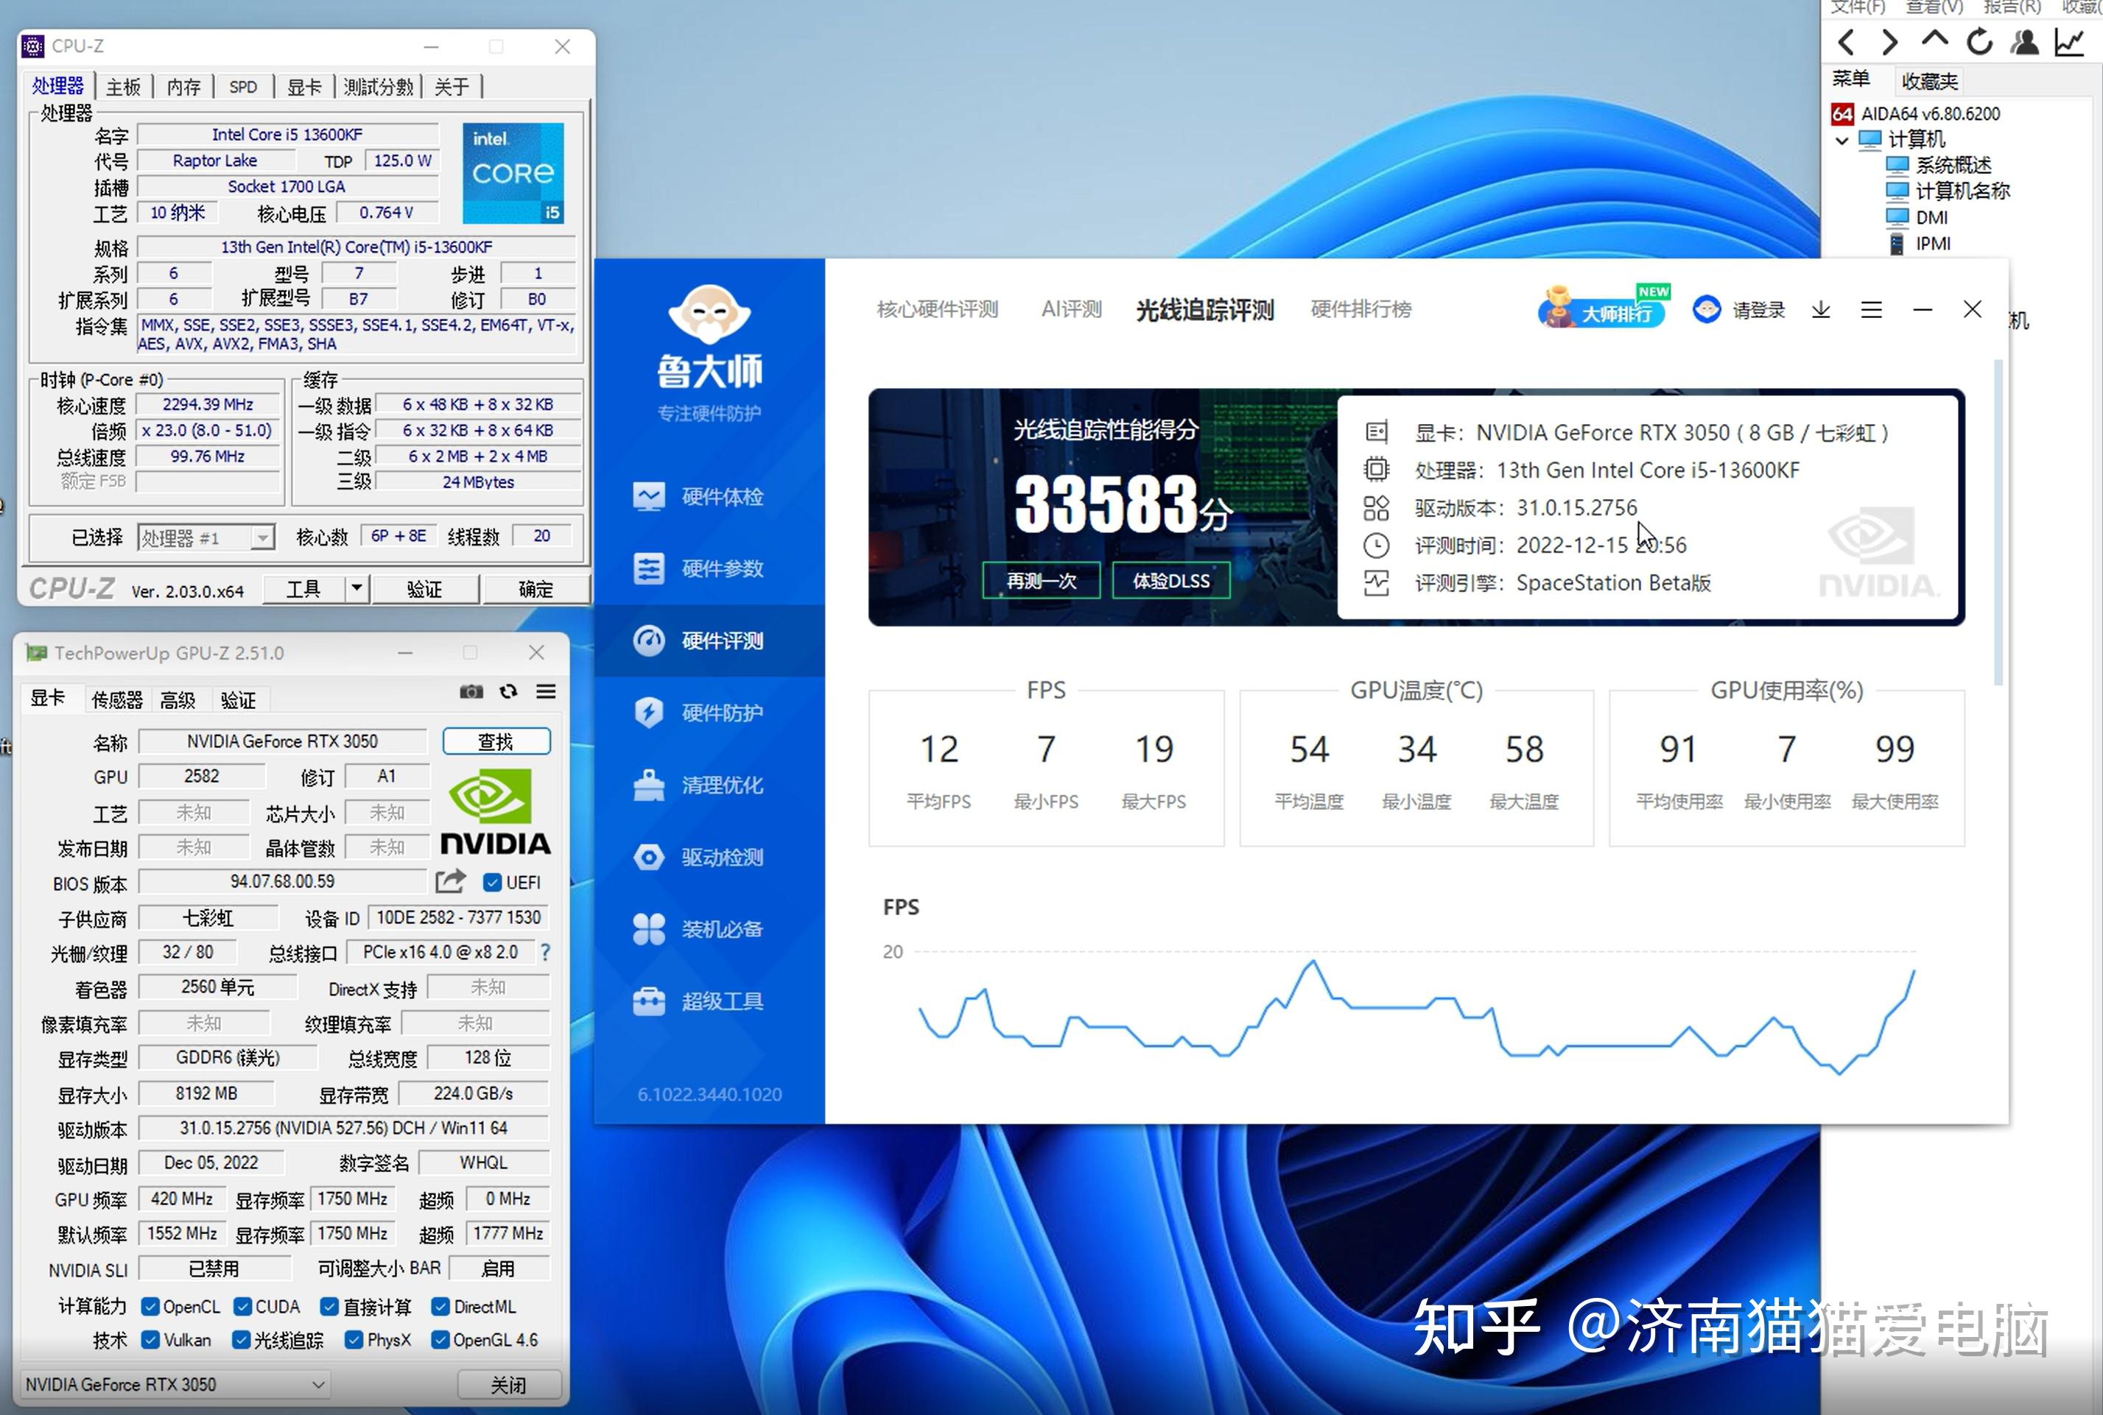Open 硬件体检 in Ludashi sidebar
The image size is (2103, 1415).
709,496
